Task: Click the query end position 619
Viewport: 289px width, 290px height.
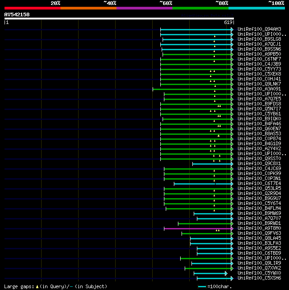Action: pos(228,22)
